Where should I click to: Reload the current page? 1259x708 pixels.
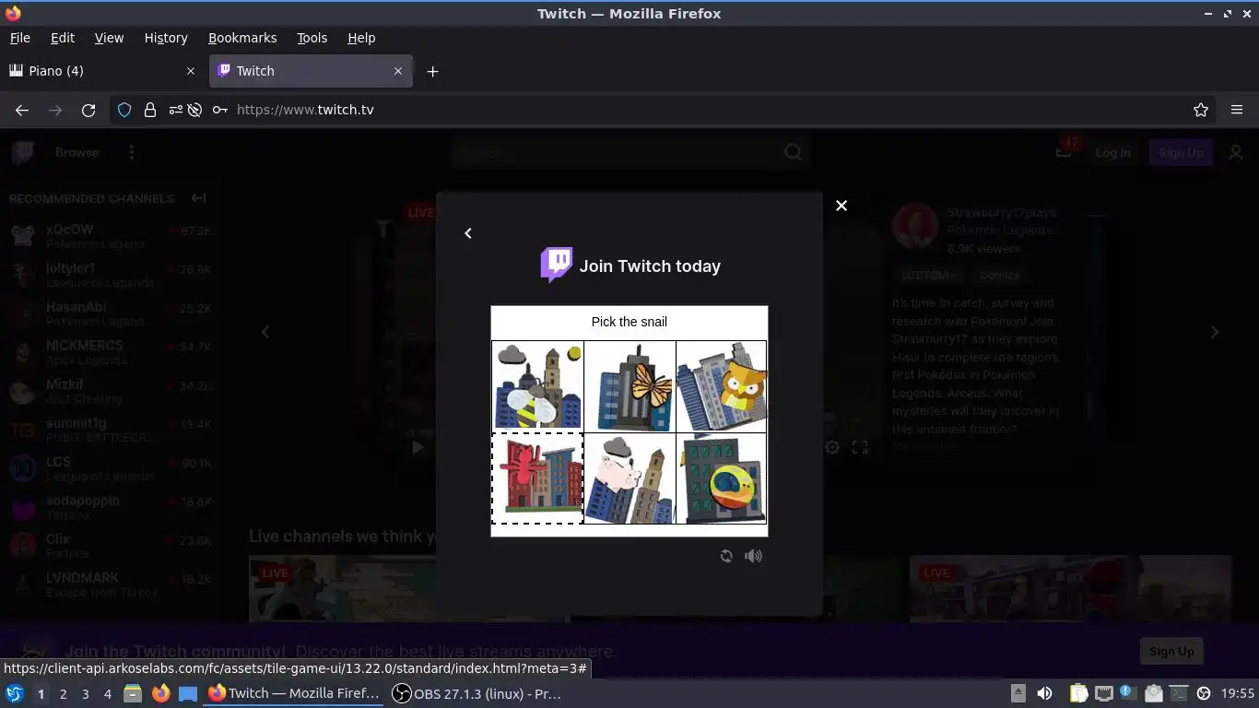click(x=88, y=110)
